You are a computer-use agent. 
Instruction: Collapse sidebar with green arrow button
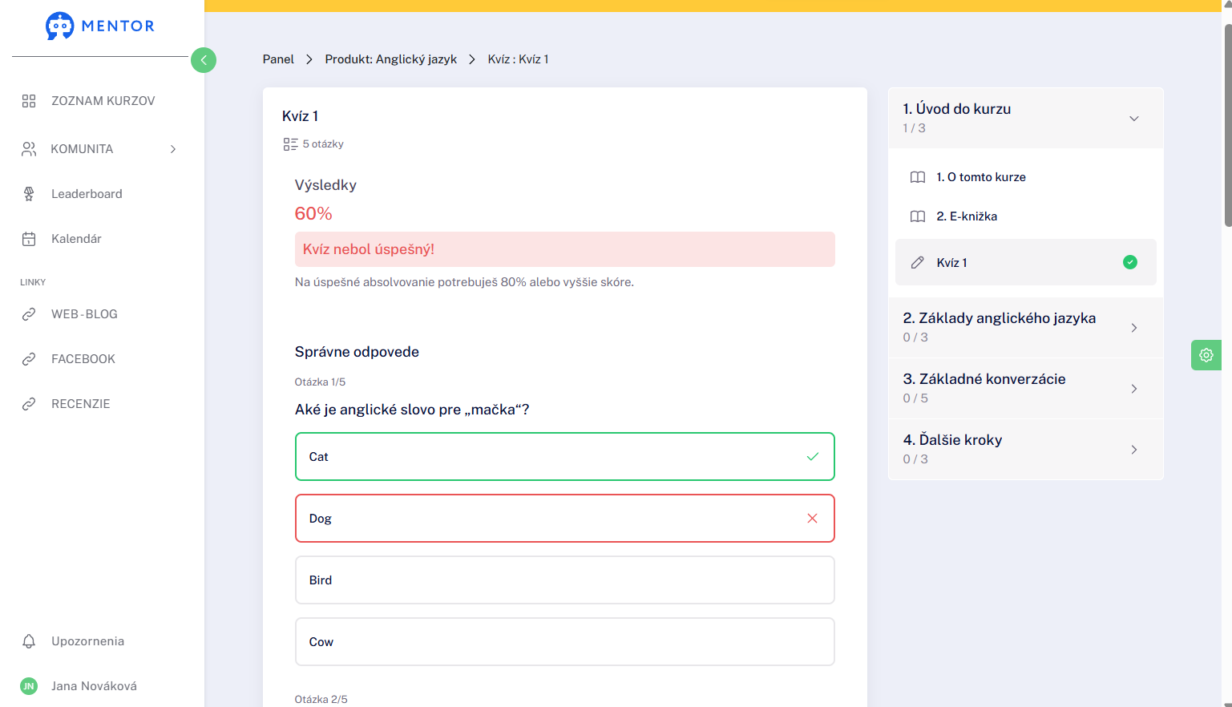point(204,60)
